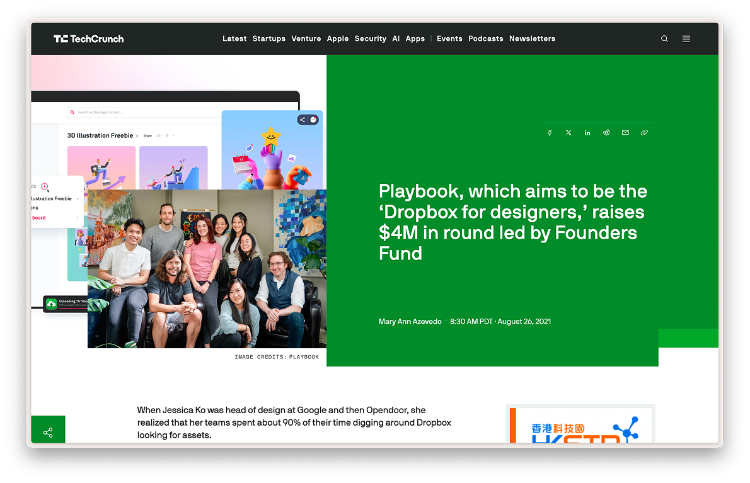
Task: Share article on Facebook
Action: pyautogui.click(x=550, y=133)
